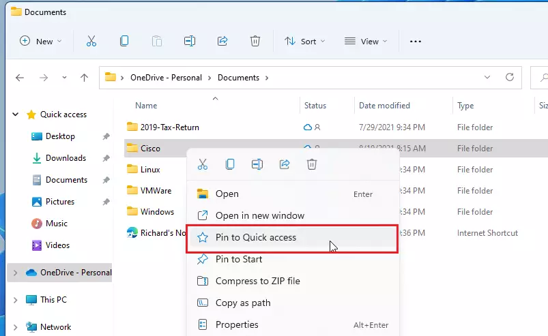Click the Paste icon in the top toolbar
Viewport: 548px width, 336px height.
click(x=157, y=41)
